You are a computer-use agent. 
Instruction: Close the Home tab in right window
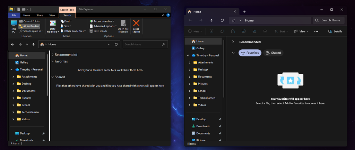coord(235,11)
